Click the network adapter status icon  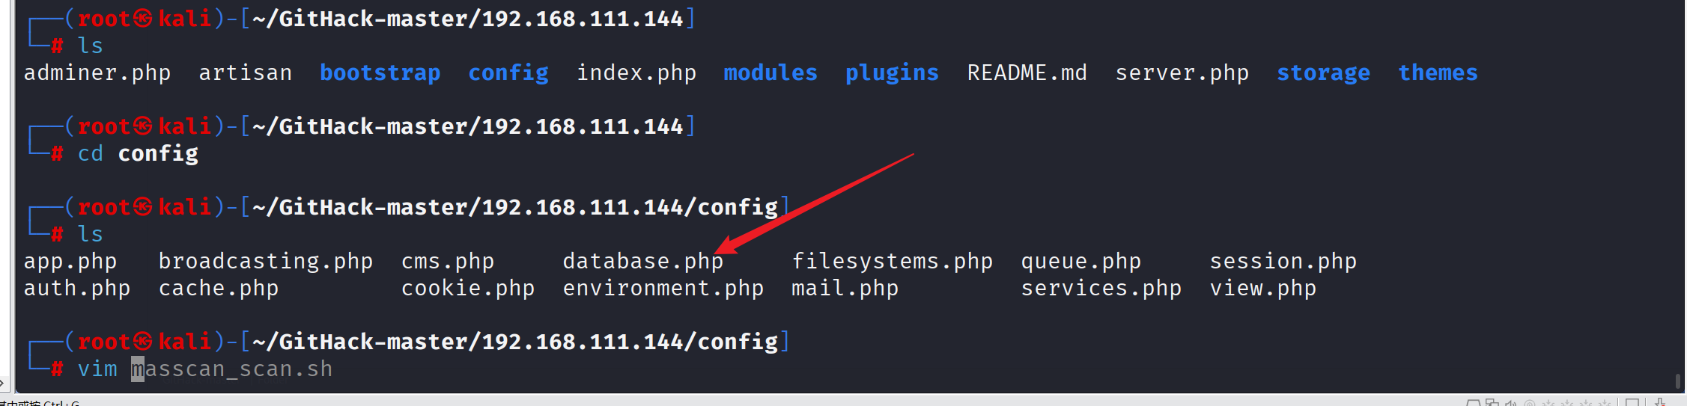[x=1492, y=402]
